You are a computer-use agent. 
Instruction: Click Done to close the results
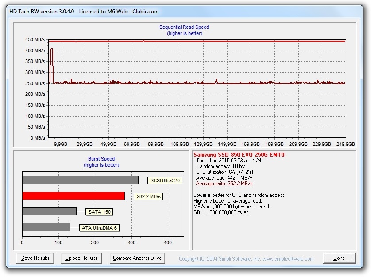point(339,258)
